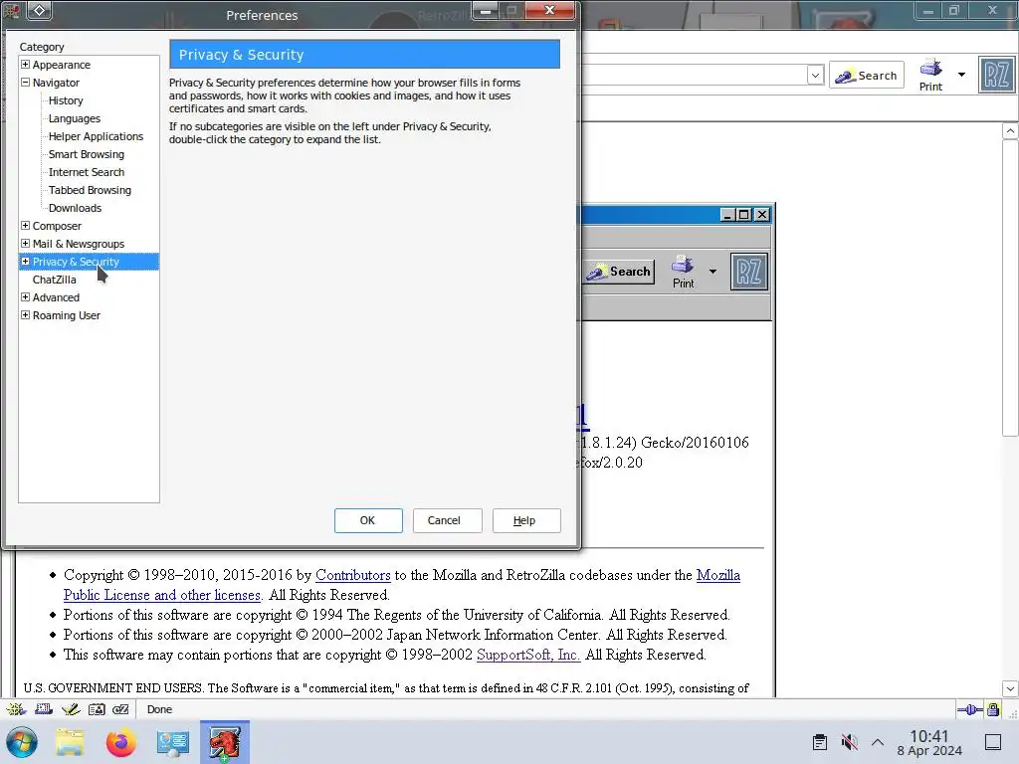The image size is (1019, 764).
Task: Open the URL bar history dropdown
Action: pyautogui.click(x=815, y=76)
